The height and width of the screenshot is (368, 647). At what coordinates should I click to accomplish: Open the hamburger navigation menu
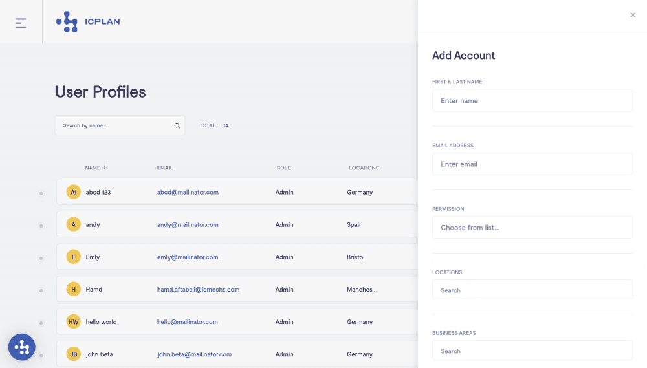(21, 23)
